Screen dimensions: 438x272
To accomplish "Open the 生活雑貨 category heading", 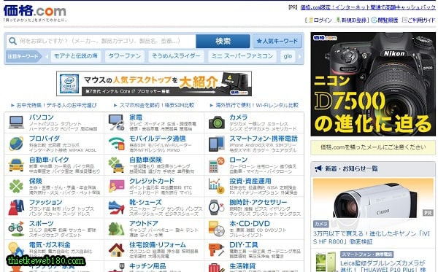I will (242, 266).
